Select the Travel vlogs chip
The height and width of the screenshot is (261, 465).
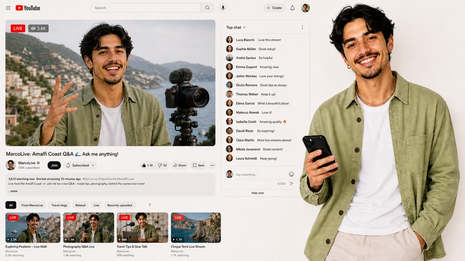[59, 205]
